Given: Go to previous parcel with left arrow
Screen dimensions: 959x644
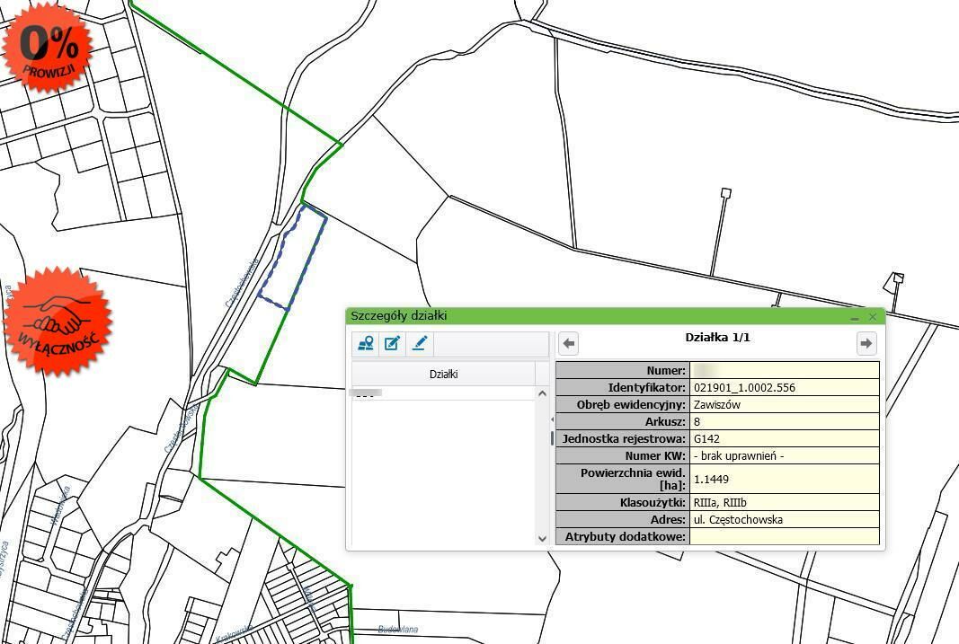Looking at the screenshot, I should [568, 343].
